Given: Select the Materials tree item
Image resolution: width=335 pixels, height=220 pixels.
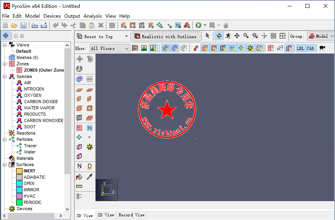Looking at the screenshot, I should (25, 158).
